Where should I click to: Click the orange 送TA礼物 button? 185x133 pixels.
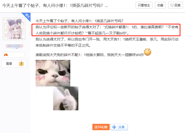(101, 127)
